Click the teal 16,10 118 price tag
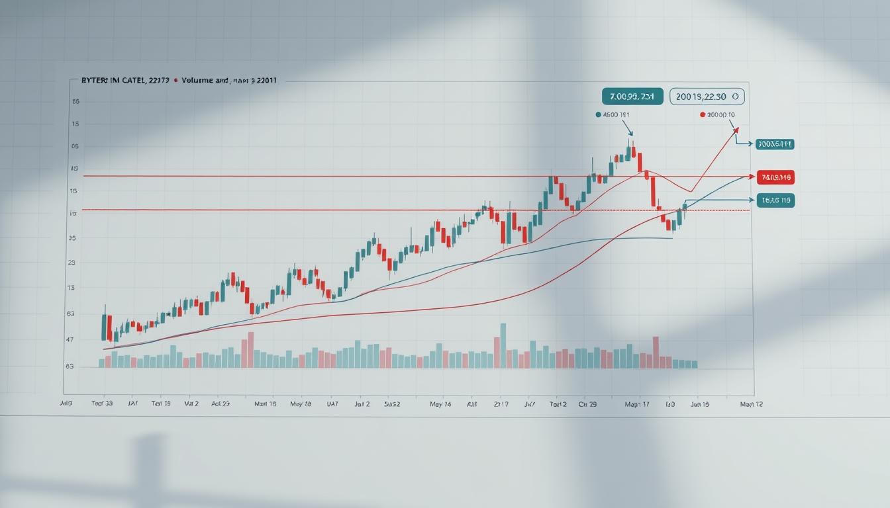Image resolution: width=890 pixels, height=508 pixels. [x=775, y=201]
